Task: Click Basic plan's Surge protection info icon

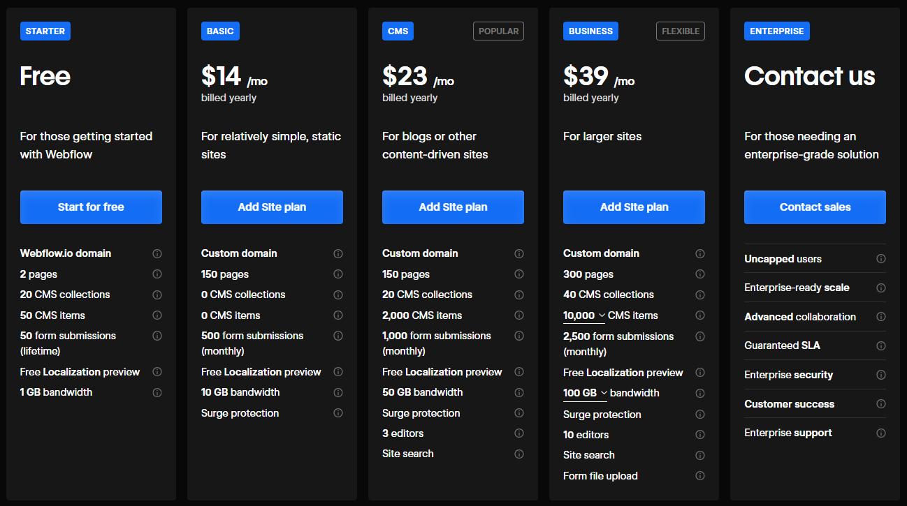Action: pyautogui.click(x=338, y=413)
